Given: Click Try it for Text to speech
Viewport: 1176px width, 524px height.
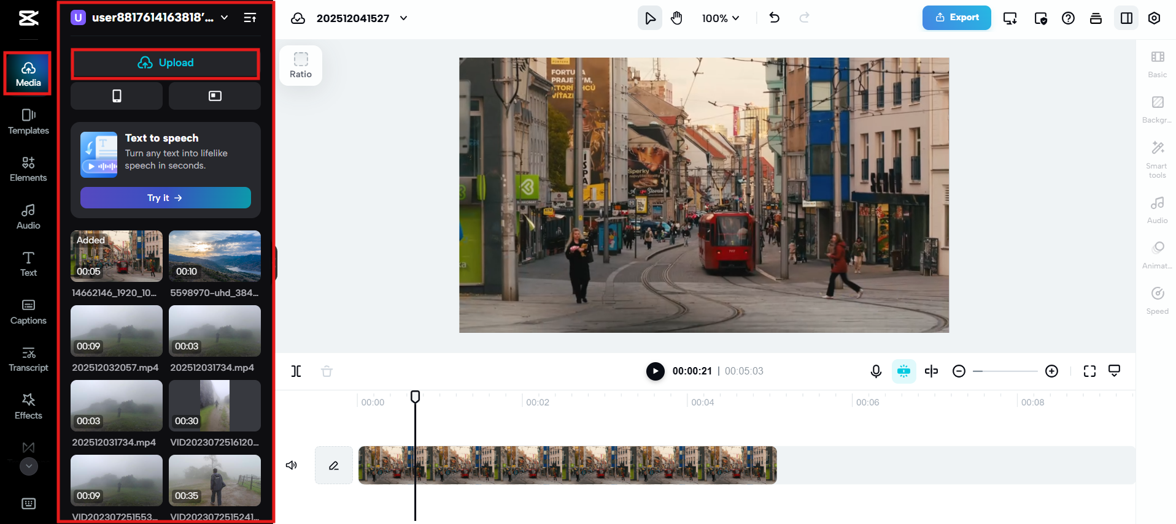Looking at the screenshot, I should pos(166,198).
